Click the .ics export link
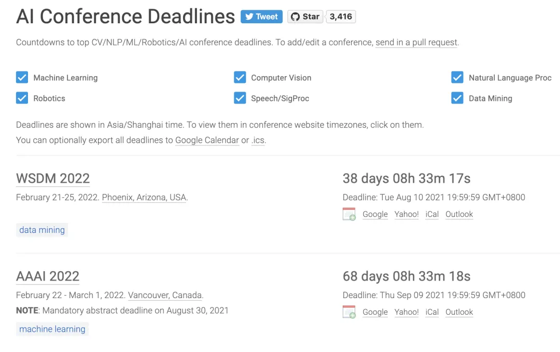Image resolution: width=560 pixels, height=352 pixels. pos(258,140)
